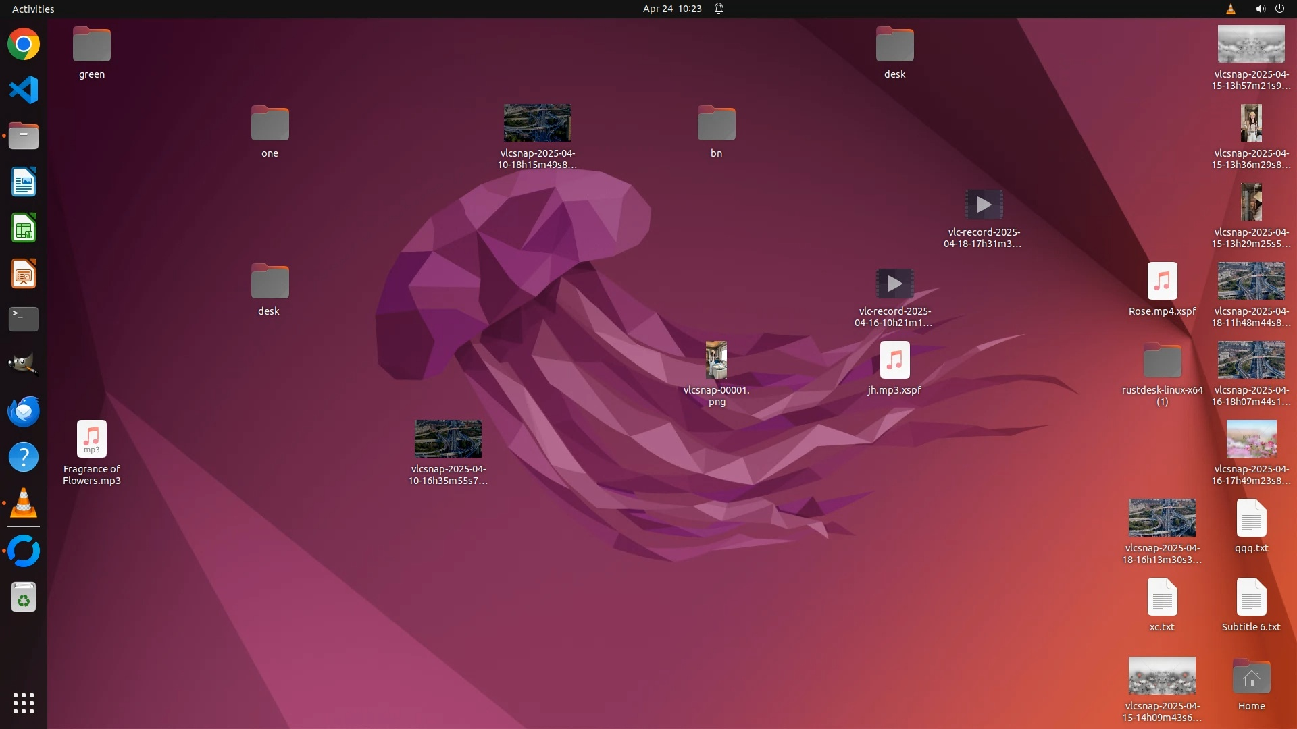Open the date and time menu
This screenshot has height=729, width=1297.
671,9
